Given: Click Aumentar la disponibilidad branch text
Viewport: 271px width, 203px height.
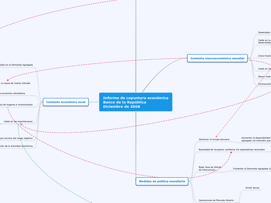Looking at the screenshot, I should point(256,139).
